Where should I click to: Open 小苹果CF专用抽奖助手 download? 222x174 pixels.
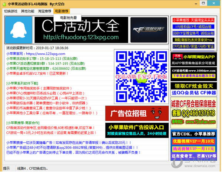(39, 88)
